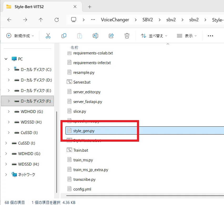Image resolution: width=224 pixels, height=205 pixels.
Task: Collapse the PC tree node
Action: click(6, 59)
